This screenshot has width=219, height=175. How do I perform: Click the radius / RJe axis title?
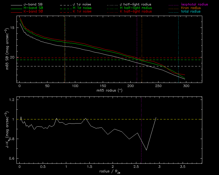tap(109, 171)
